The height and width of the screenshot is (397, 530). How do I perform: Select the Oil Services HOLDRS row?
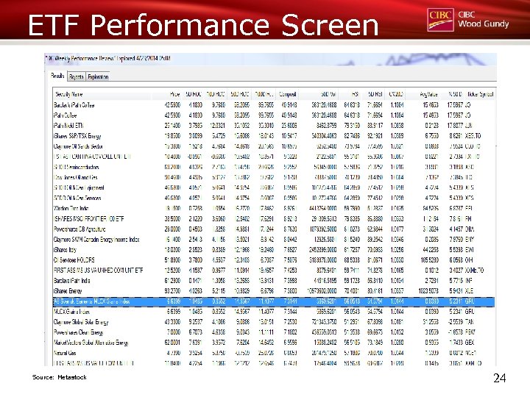(274, 260)
